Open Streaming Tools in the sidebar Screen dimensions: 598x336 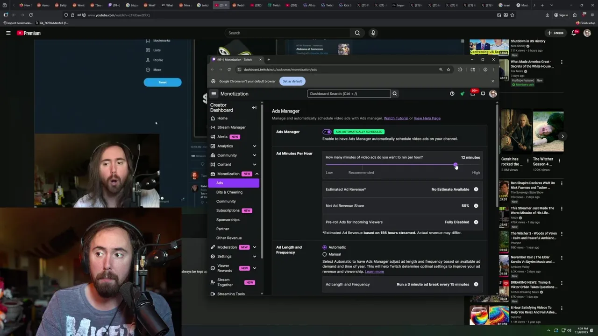point(231,294)
